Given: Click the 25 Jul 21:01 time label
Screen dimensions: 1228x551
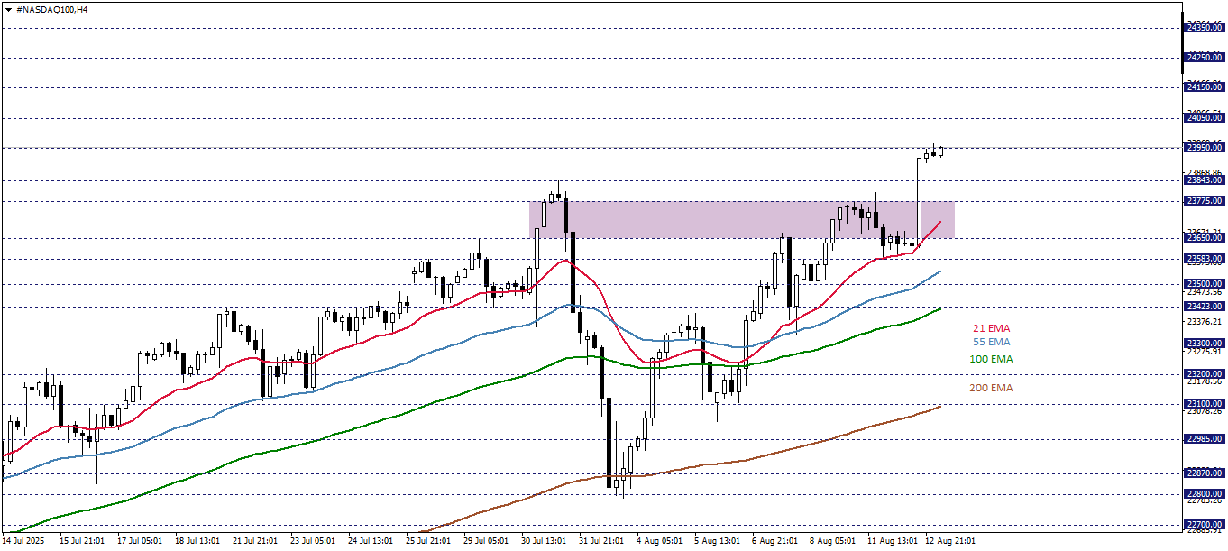Looking at the screenshot, I should [x=427, y=541].
